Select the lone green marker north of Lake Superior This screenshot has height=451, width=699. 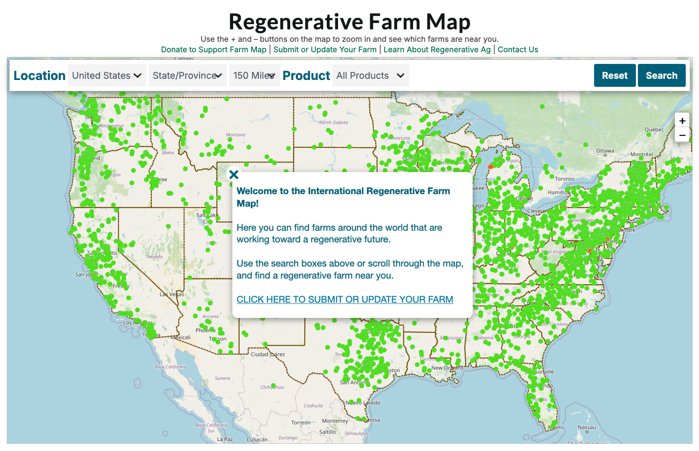point(542,107)
